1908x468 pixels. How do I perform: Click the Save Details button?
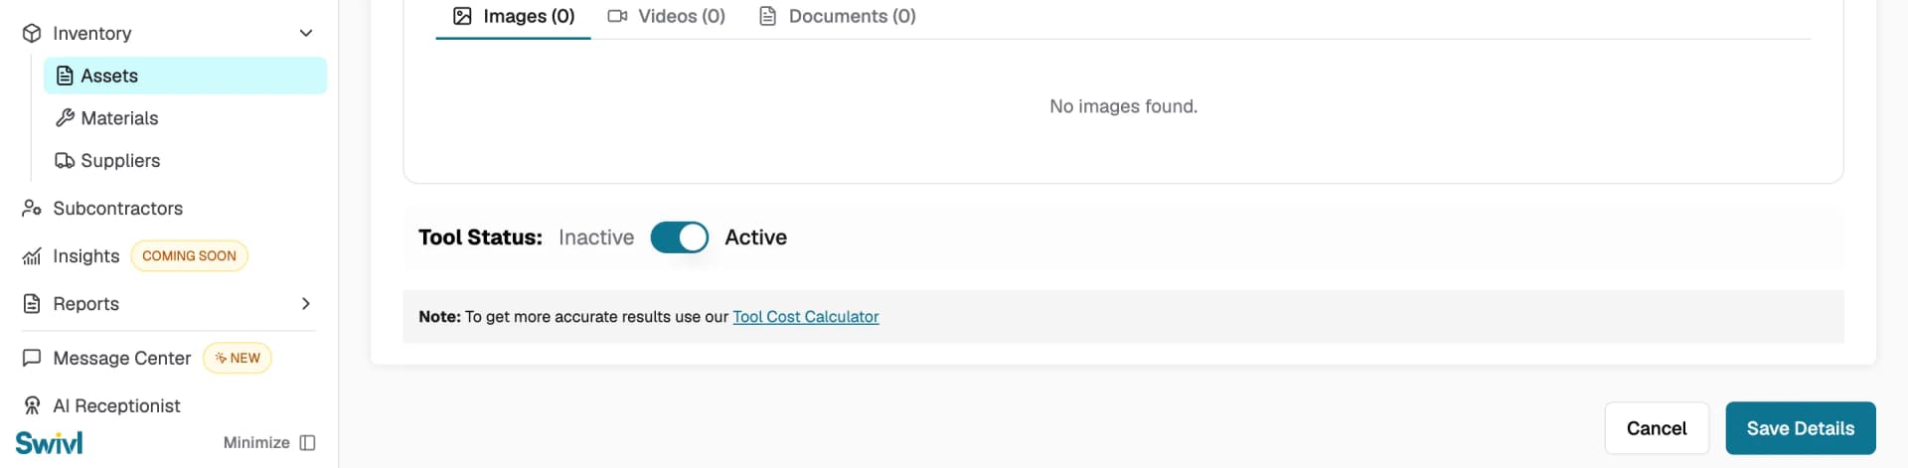1800,428
